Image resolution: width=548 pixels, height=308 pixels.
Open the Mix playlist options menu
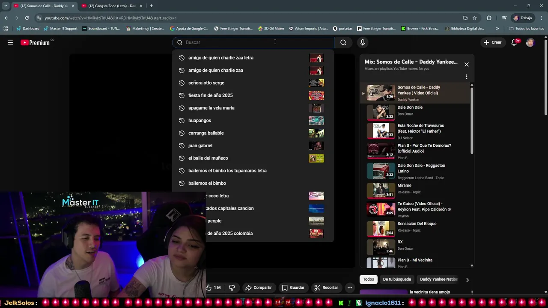pos(467,77)
